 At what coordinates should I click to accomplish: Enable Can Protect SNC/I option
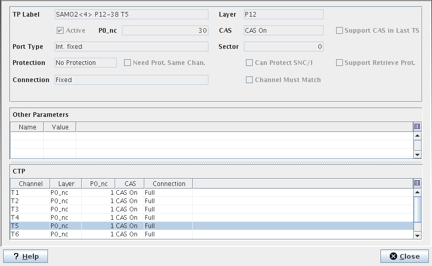(x=250, y=63)
